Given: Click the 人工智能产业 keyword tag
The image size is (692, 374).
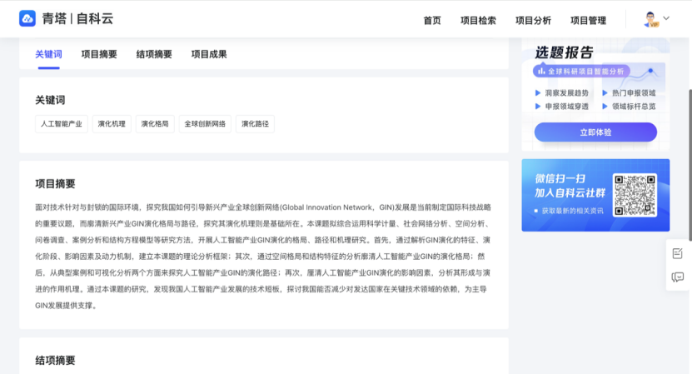Looking at the screenshot, I should 62,123.
